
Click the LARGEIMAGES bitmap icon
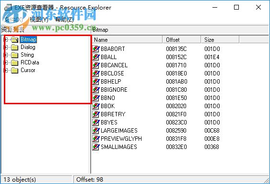pyautogui.click(x=96, y=131)
